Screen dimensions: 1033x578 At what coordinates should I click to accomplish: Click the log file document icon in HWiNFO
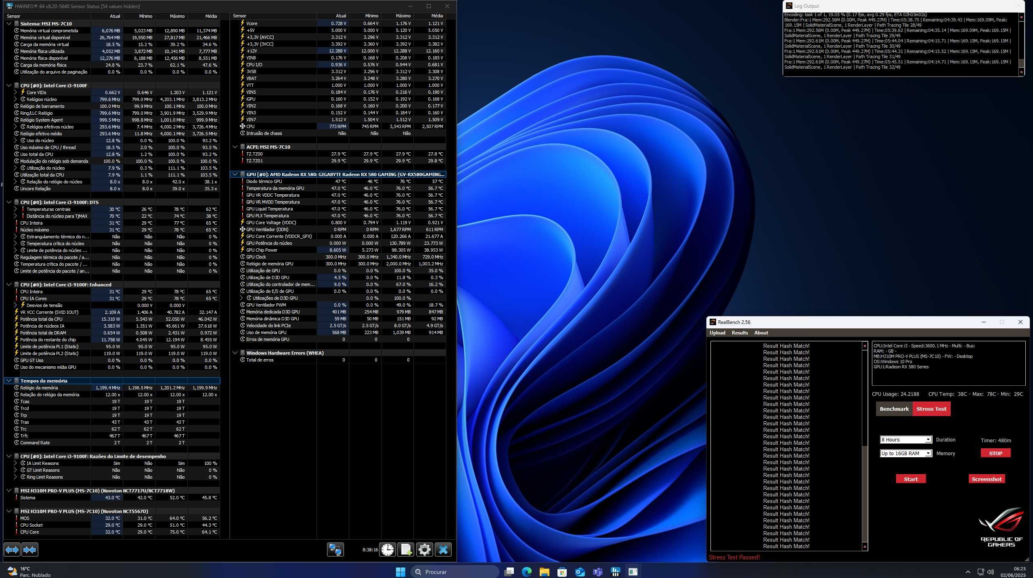(x=406, y=550)
